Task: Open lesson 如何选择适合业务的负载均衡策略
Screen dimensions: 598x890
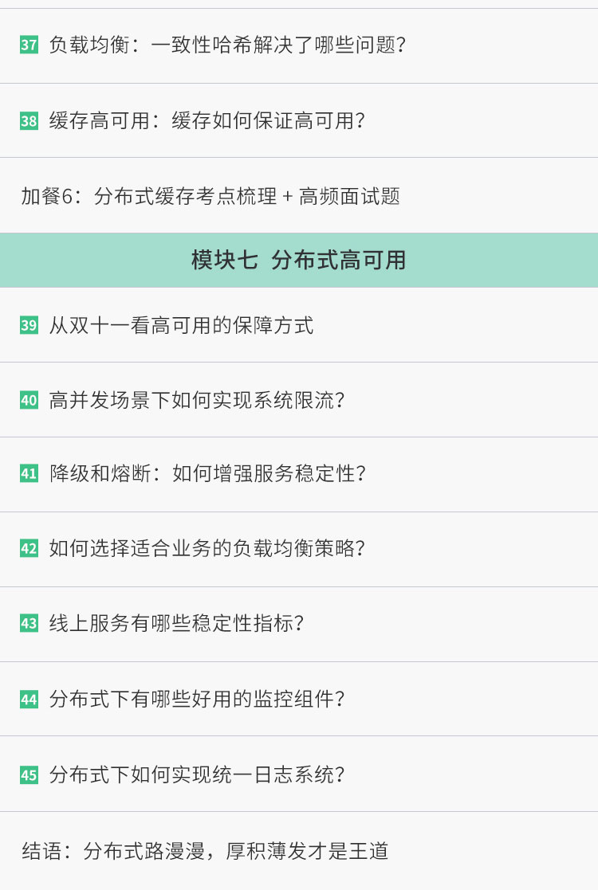Action: point(299,550)
